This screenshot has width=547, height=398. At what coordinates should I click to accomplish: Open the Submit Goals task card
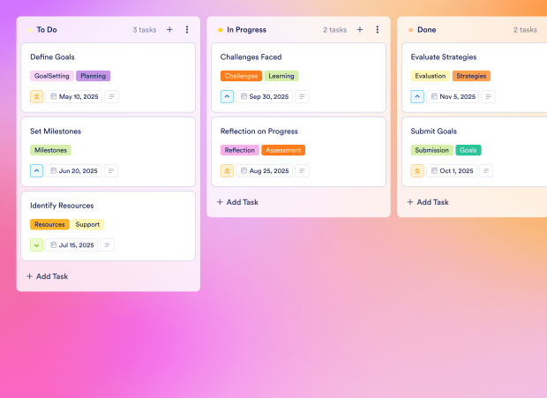pyautogui.click(x=475, y=152)
